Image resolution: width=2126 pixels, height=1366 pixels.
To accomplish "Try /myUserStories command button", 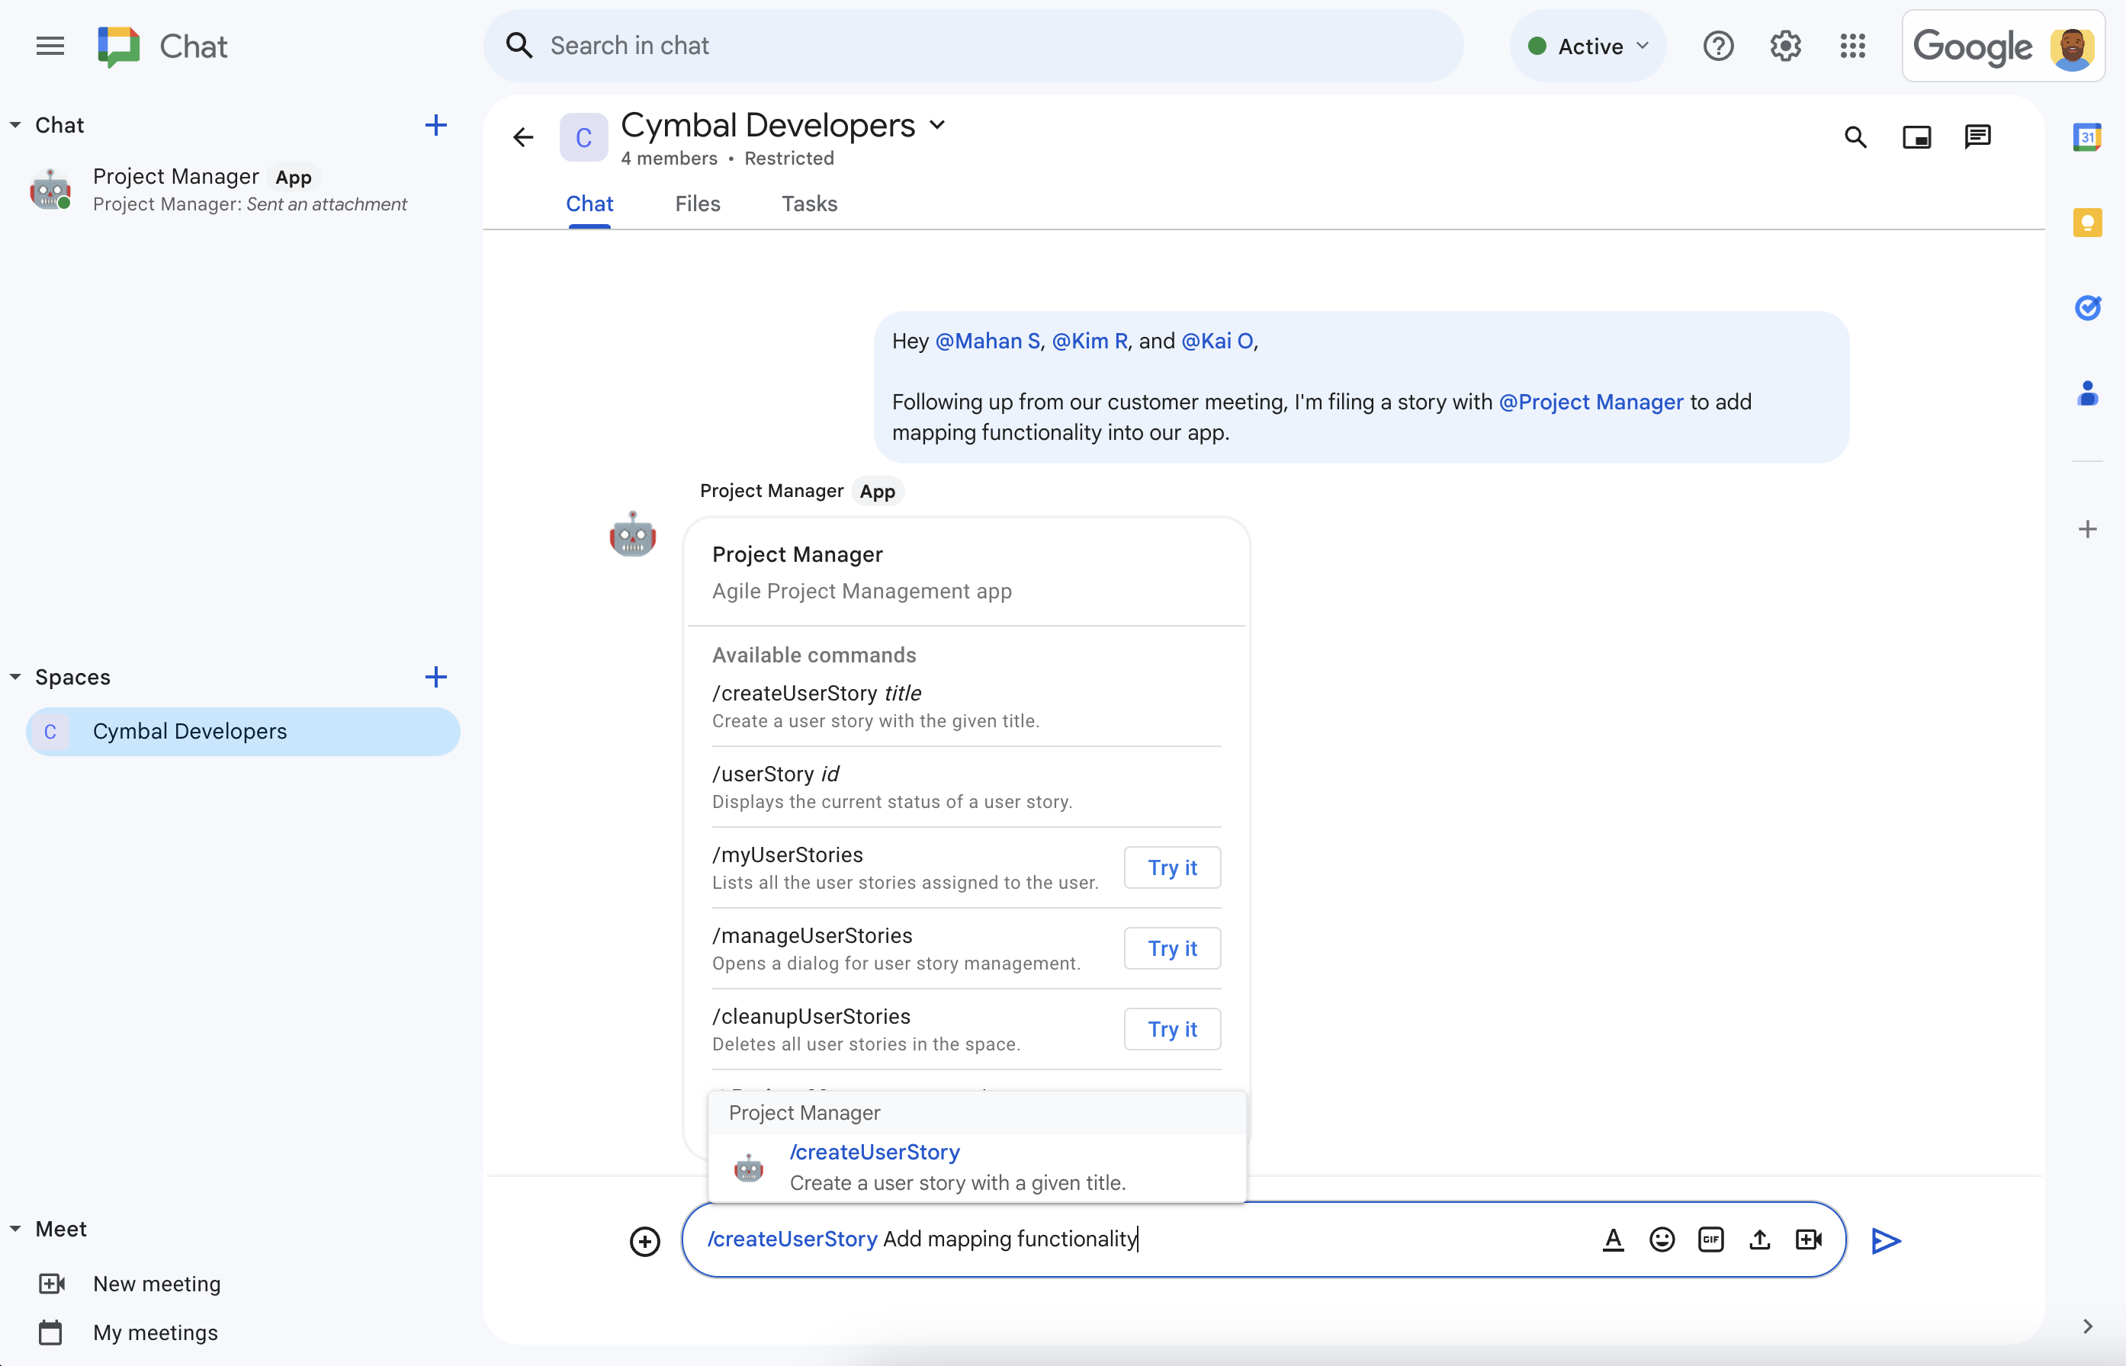I will click(x=1171, y=867).
